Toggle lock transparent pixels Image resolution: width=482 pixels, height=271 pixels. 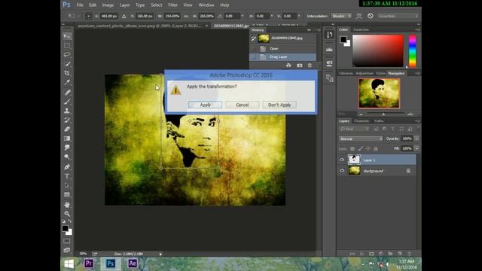[x=352, y=149]
